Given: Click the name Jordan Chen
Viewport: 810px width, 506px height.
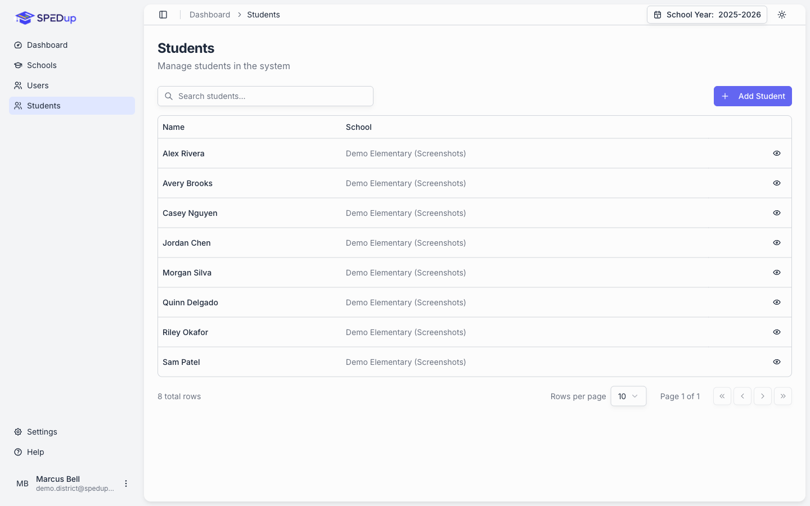Looking at the screenshot, I should pos(187,243).
